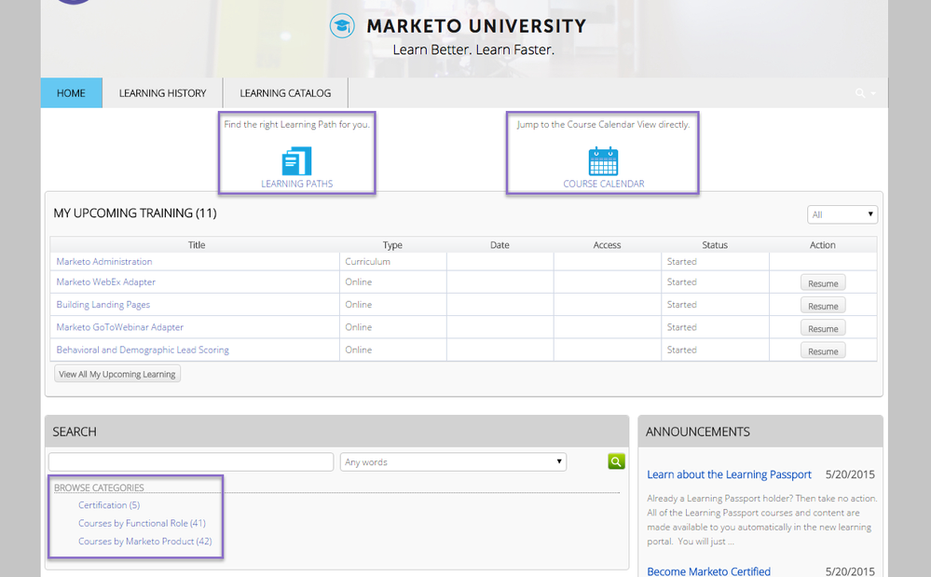
Task: Open the Course Calendar icon
Action: pos(603,161)
